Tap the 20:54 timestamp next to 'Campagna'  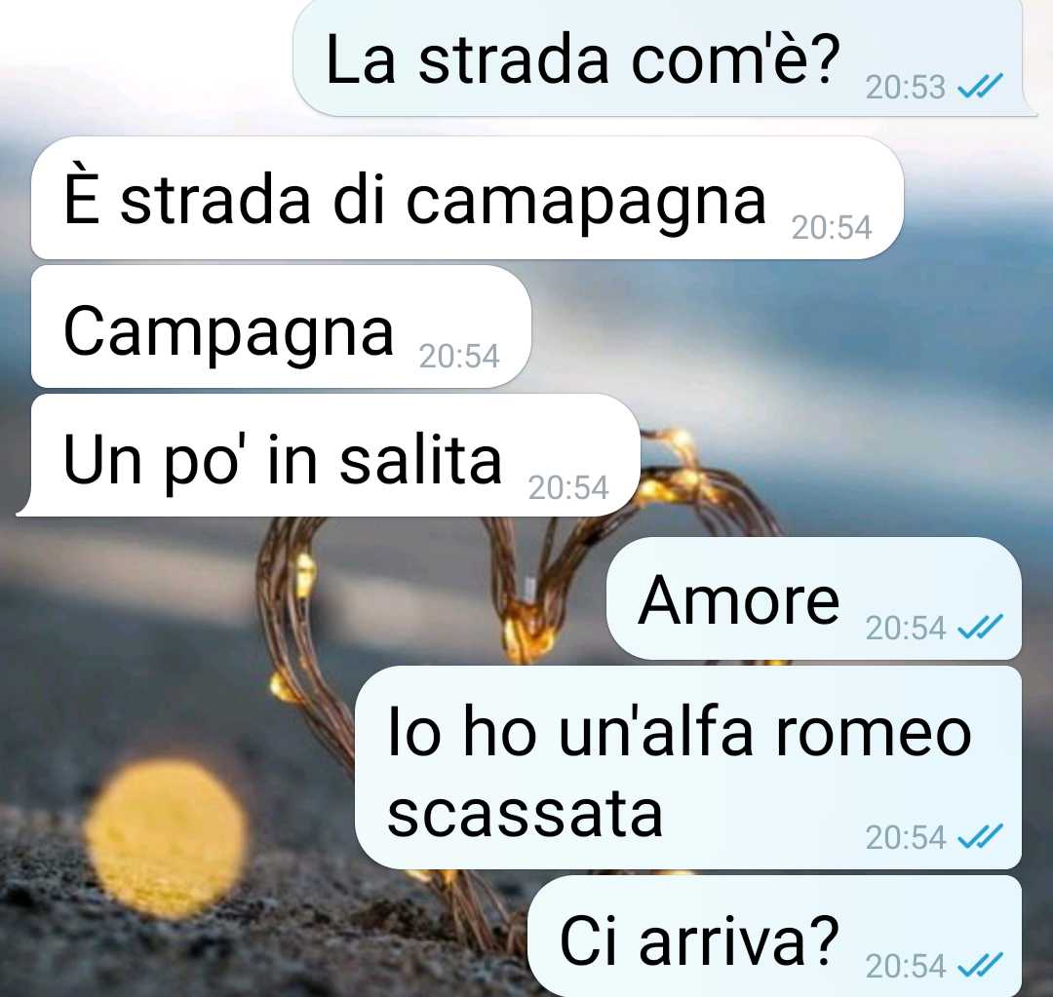click(458, 357)
